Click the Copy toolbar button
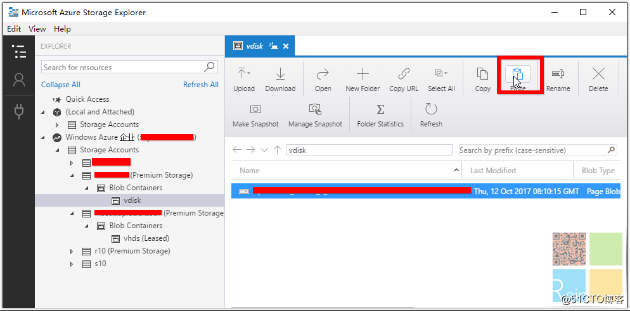The width and height of the screenshot is (630, 311). pyautogui.click(x=482, y=80)
